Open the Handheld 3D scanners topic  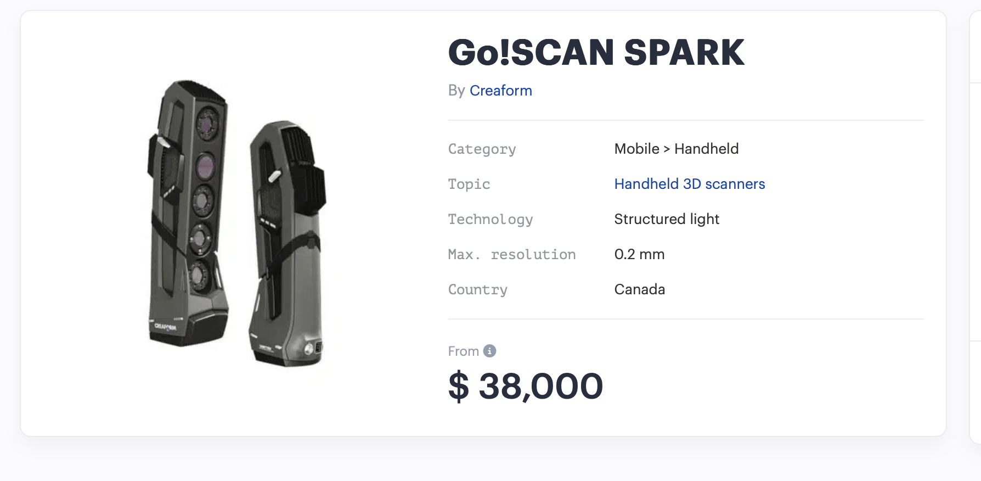click(689, 184)
